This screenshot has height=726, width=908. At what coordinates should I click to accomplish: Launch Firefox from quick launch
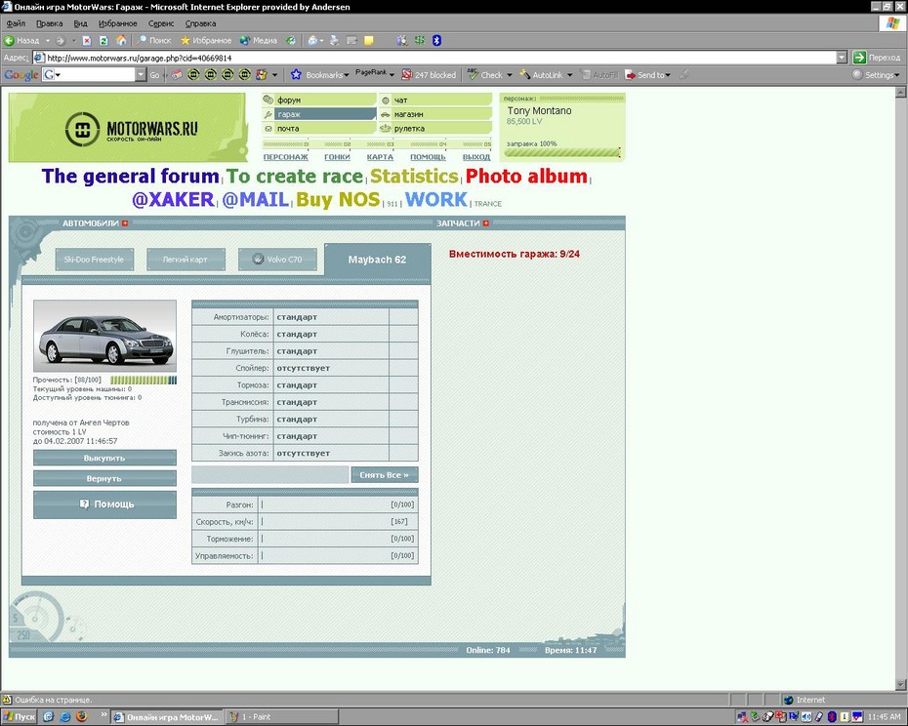(82, 717)
